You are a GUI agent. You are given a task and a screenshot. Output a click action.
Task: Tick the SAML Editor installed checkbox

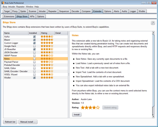point(34,68)
